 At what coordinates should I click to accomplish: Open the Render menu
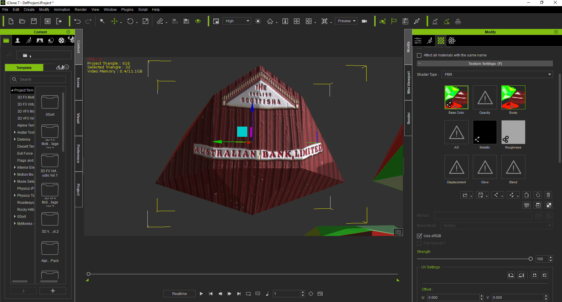click(x=81, y=10)
